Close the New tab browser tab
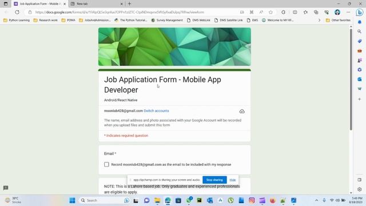This screenshot has width=366, height=206. point(121,4)
